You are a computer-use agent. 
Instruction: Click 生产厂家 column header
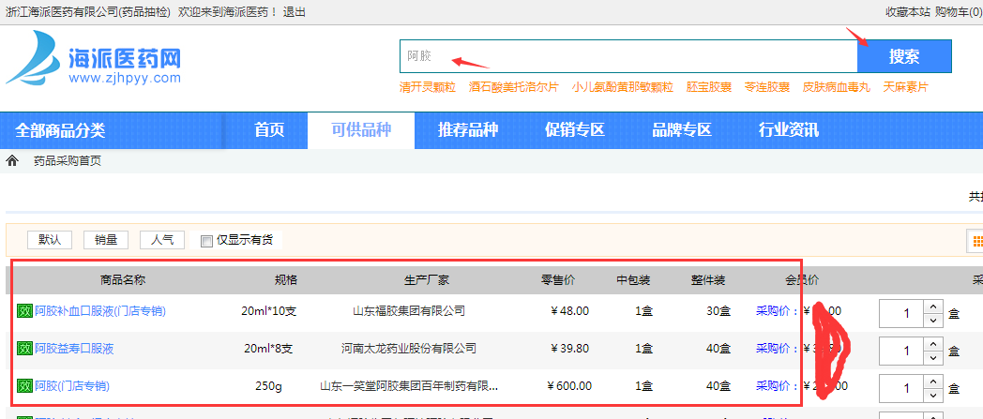click(x=426, y=280)
